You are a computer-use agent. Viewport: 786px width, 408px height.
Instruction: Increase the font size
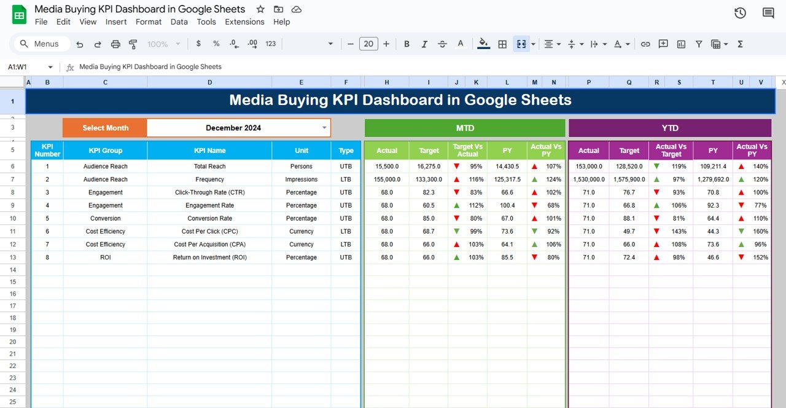[x=386, y=44]
